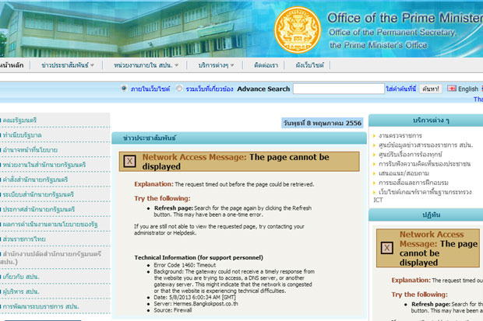
Task: Click the English language flag icon
Action: [x=451, y=89]
